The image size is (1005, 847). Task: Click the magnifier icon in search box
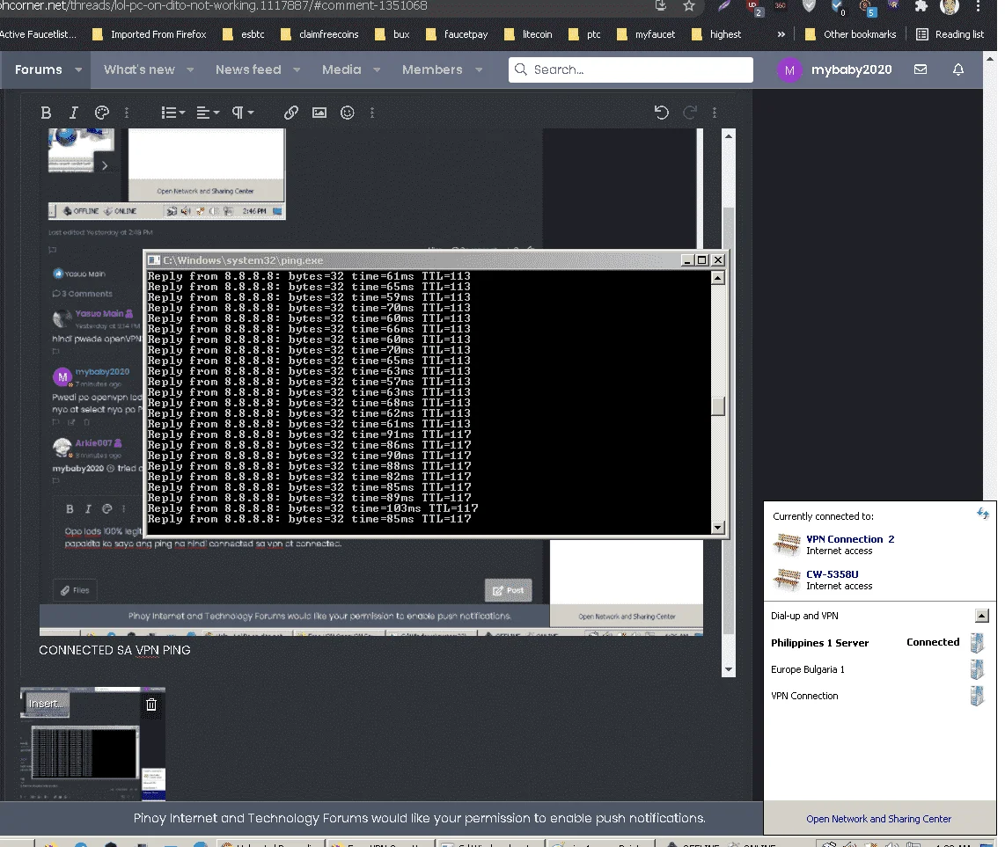point(520,69)
